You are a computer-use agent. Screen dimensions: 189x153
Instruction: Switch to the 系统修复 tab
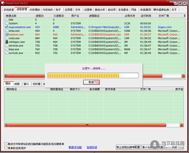point(9,10)
